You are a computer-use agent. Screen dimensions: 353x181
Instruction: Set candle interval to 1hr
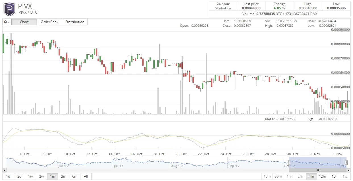click(x=289, y=176)
